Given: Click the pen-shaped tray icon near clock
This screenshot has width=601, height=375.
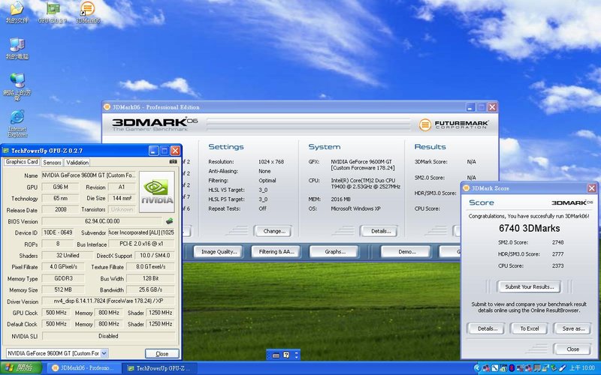Looking at the screenshot, I should click(x=562, y=368).
